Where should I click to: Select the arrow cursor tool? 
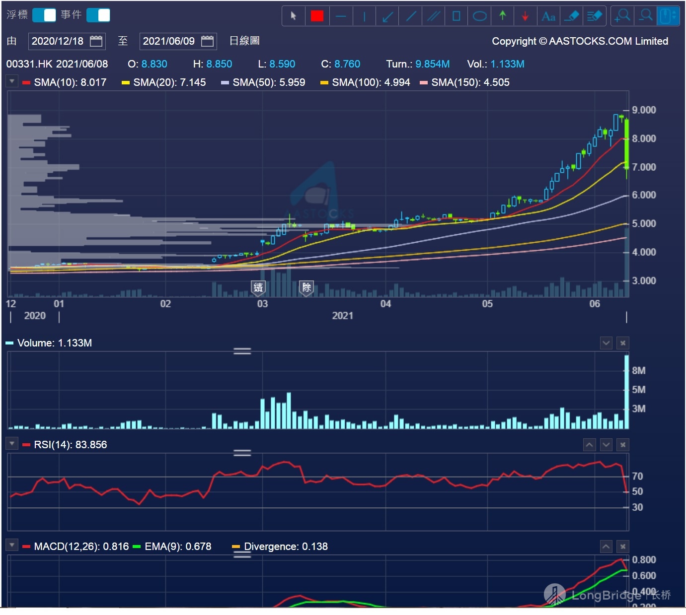(294, 16)
